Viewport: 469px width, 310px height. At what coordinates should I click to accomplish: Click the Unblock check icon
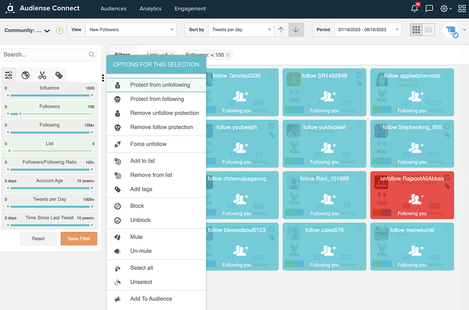[x=118, y=220]
